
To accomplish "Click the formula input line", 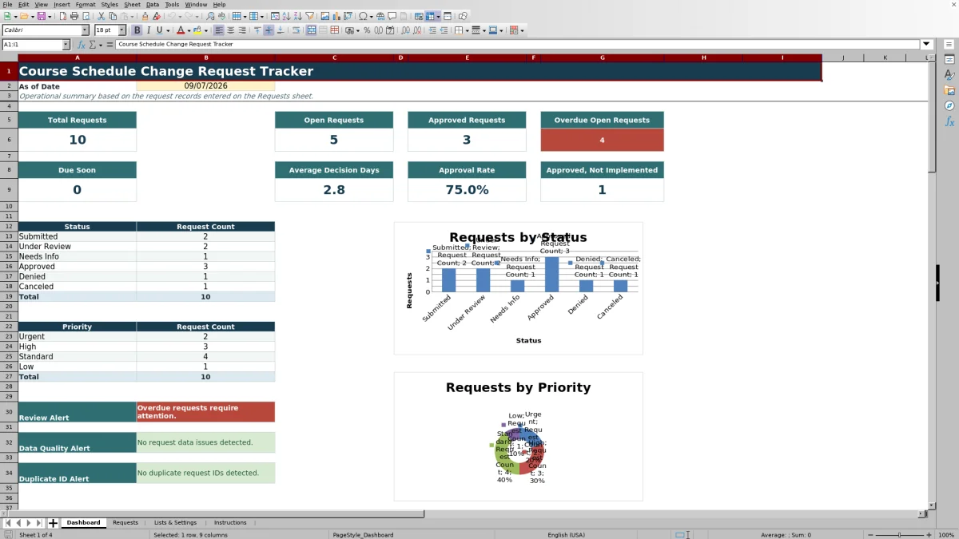I will [518, 45].
